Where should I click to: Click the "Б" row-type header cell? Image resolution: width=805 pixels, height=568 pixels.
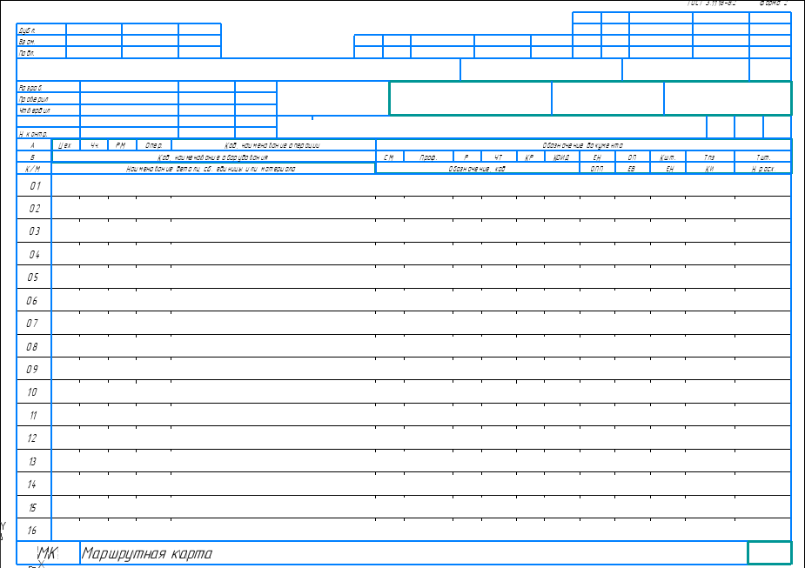[x=34, y=157]
